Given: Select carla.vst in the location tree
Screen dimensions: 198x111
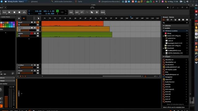Looking at the screenshot, I should (x=170, y=41).
